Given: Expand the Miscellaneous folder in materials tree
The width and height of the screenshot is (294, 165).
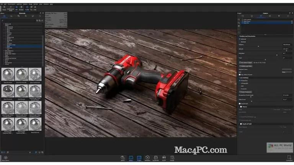Looking at the screenshot, I should pos(4,51).
